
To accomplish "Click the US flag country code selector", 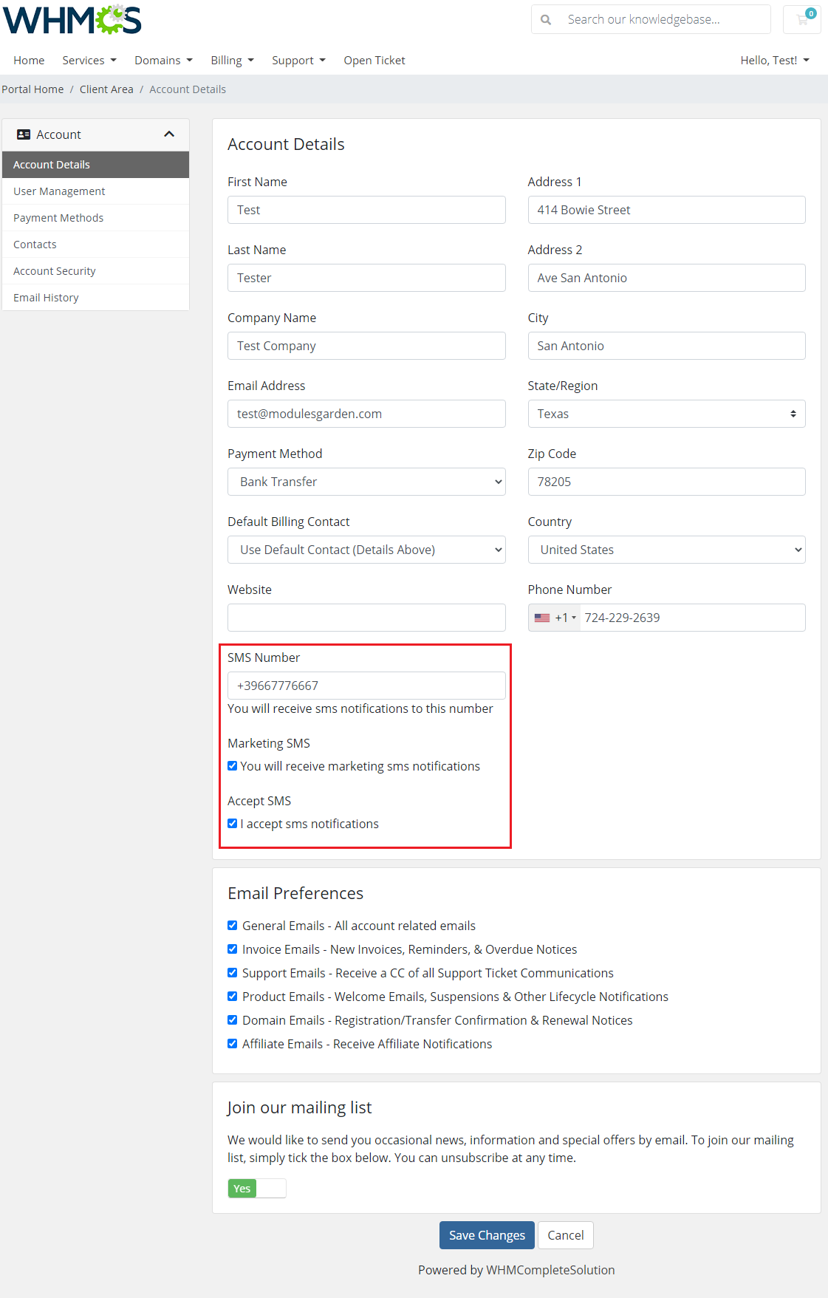I will coord(554,618).
